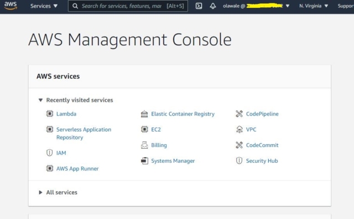Open the N. Virginia region dropdown
Screen dimensions: 354x219
pyautogui.click(x=314, y=6)
